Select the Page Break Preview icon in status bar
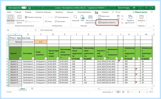The image size is (161, 99). [x=128, y=92]
